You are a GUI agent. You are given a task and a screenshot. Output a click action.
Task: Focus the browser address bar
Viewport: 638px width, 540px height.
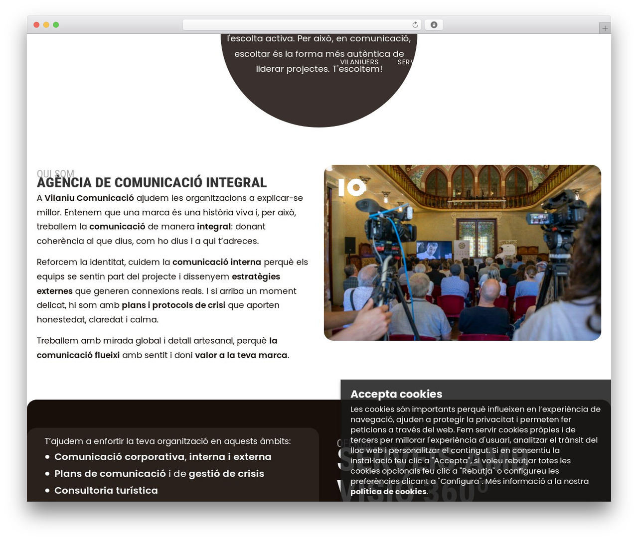pyautogui.click(x=302, y=25)
